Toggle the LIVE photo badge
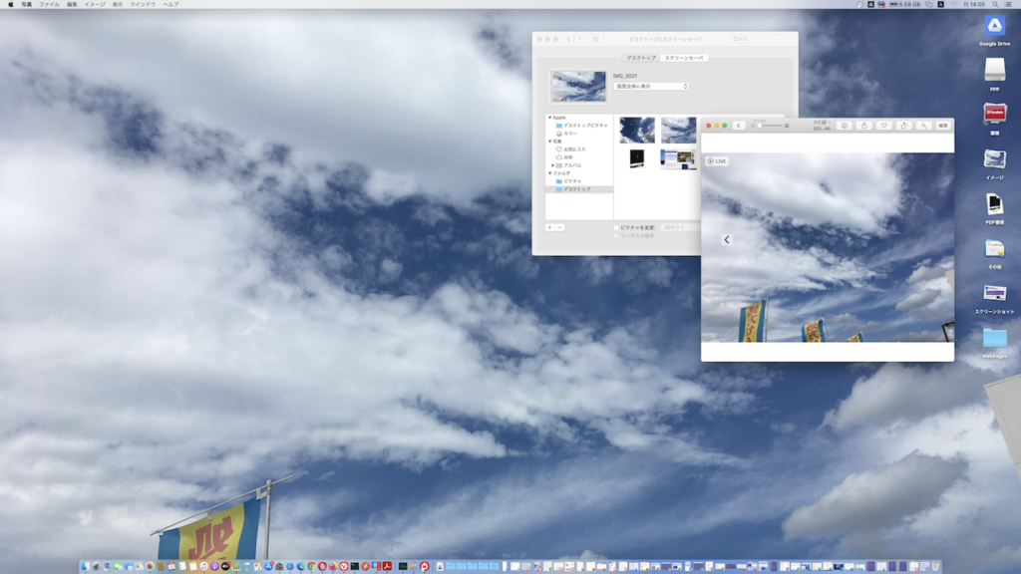Viewport: 1021px width, 574px height. point(716,161)
